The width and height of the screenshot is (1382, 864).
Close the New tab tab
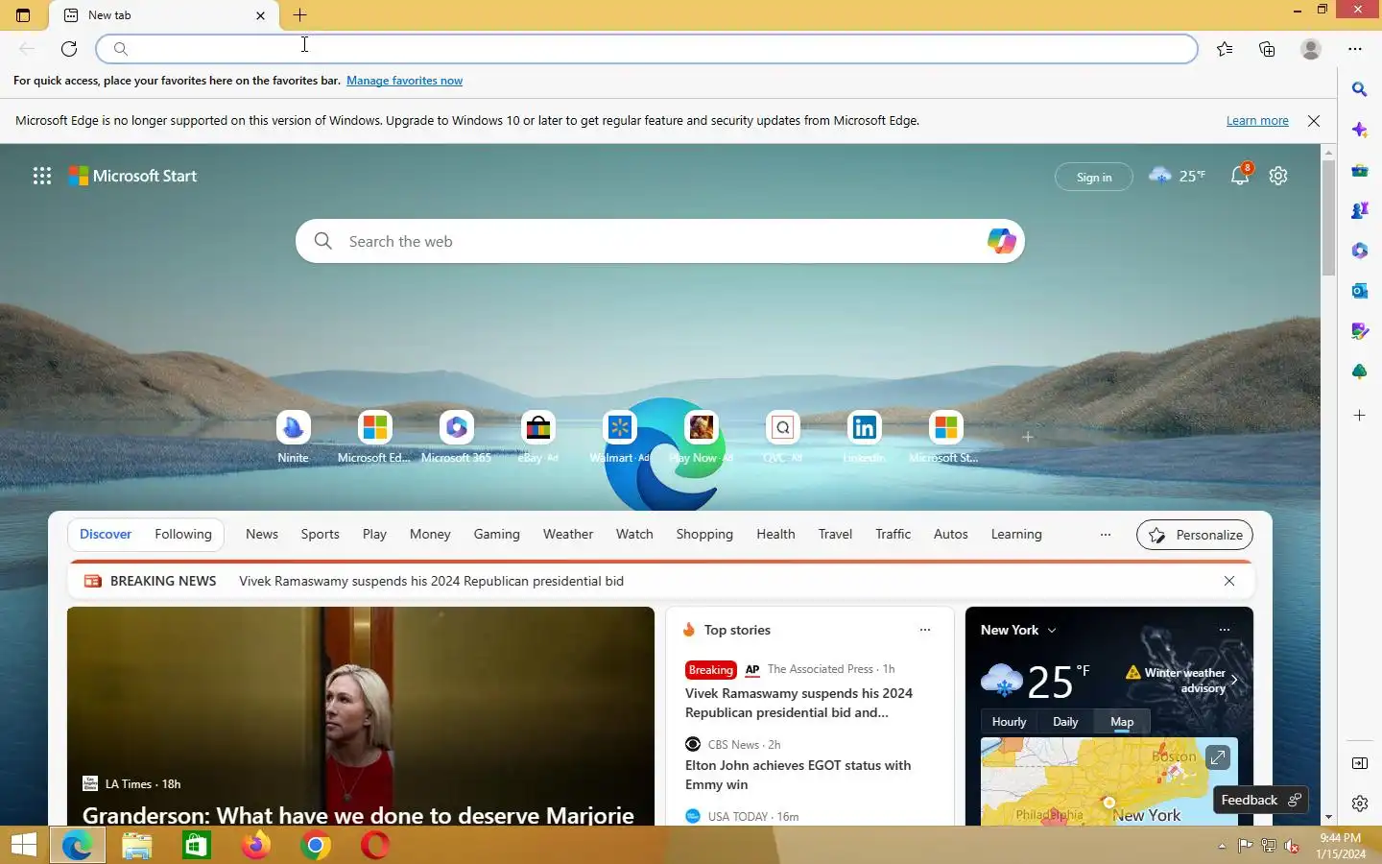point(260,15)
